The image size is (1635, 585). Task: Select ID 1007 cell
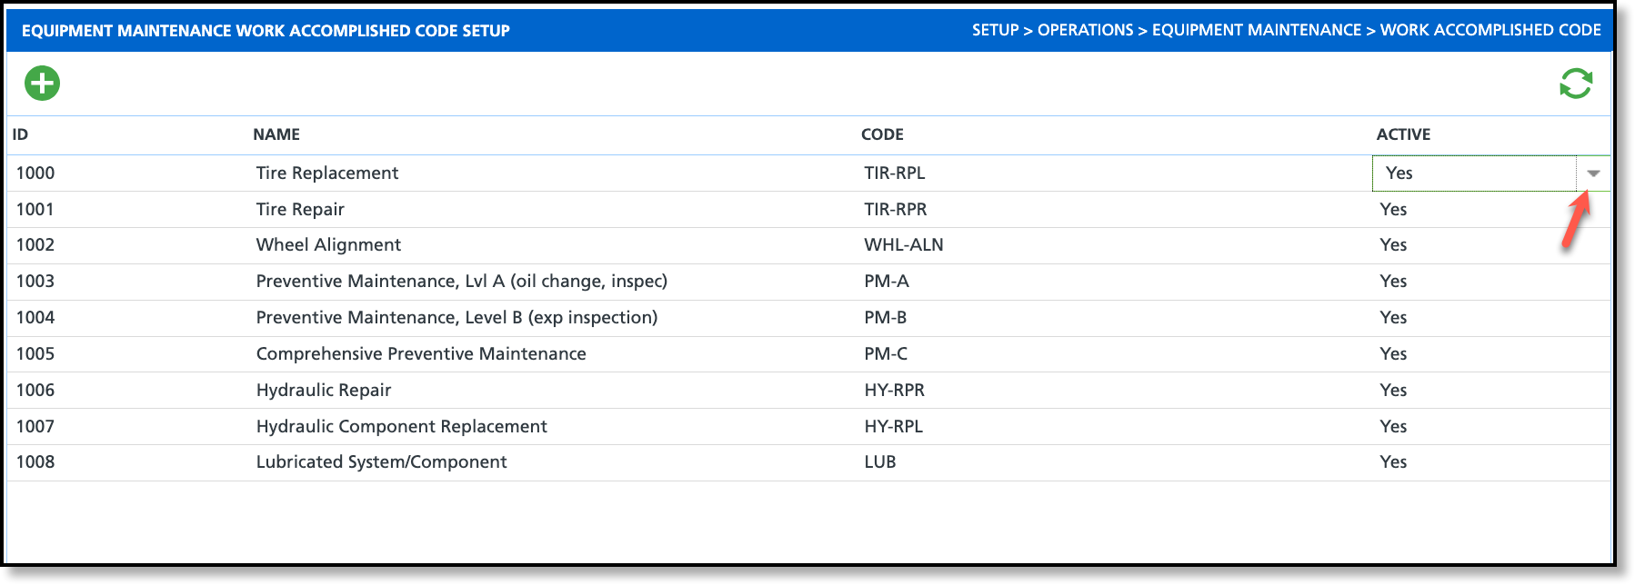pos(35,426)
